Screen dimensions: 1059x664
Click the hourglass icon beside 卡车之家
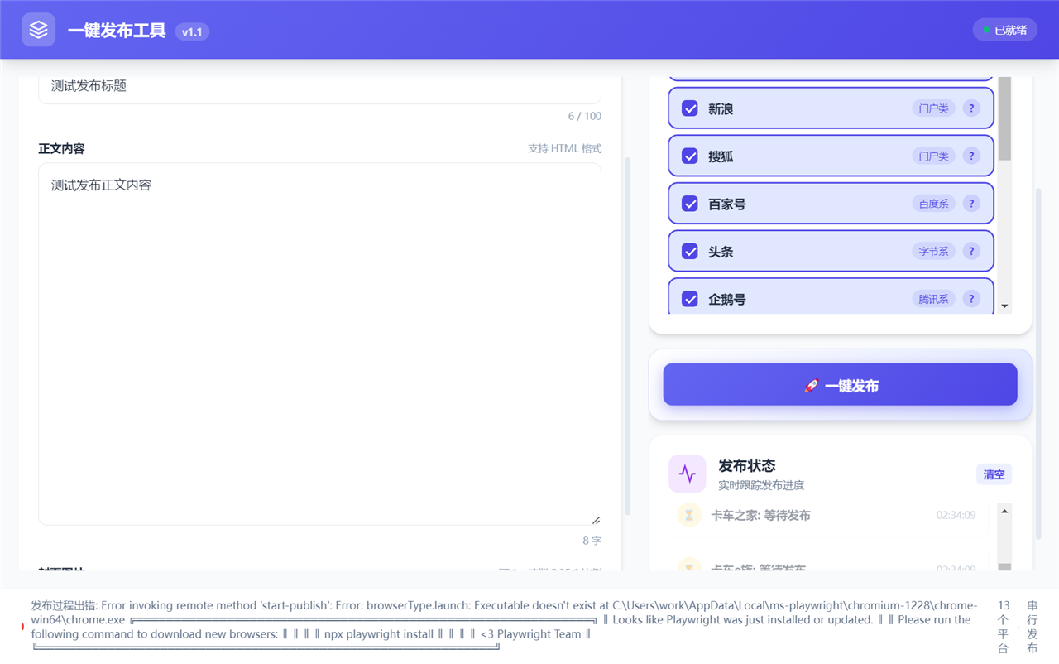[x=689, y=515]
